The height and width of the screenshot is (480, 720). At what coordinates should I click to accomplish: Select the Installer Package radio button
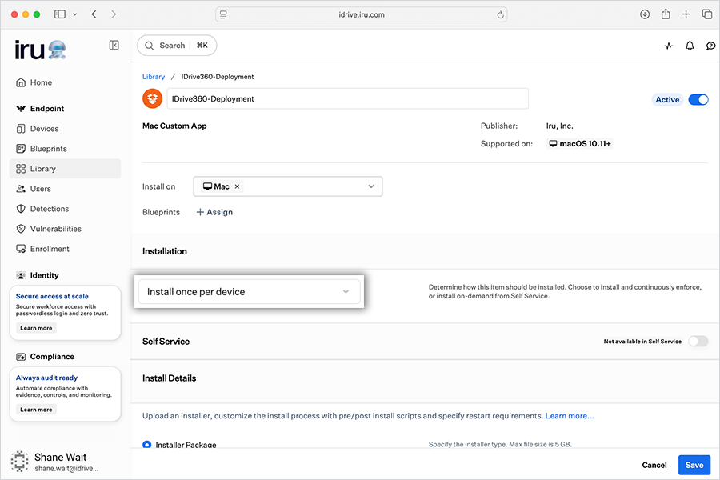pyautogui.click(x=147, y=444)
